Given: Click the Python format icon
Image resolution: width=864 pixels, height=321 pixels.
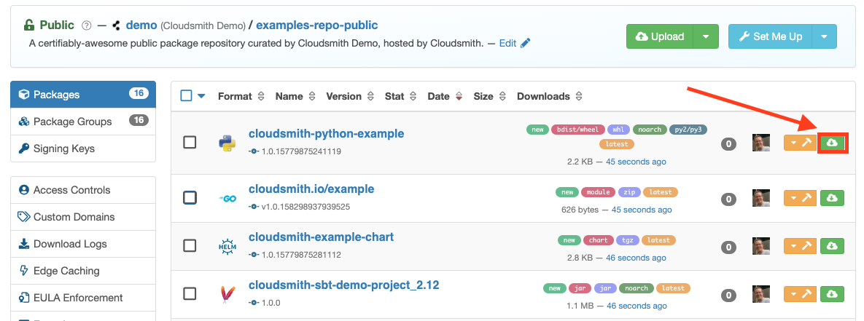Looking at the screenshot, I should (227, 143).
